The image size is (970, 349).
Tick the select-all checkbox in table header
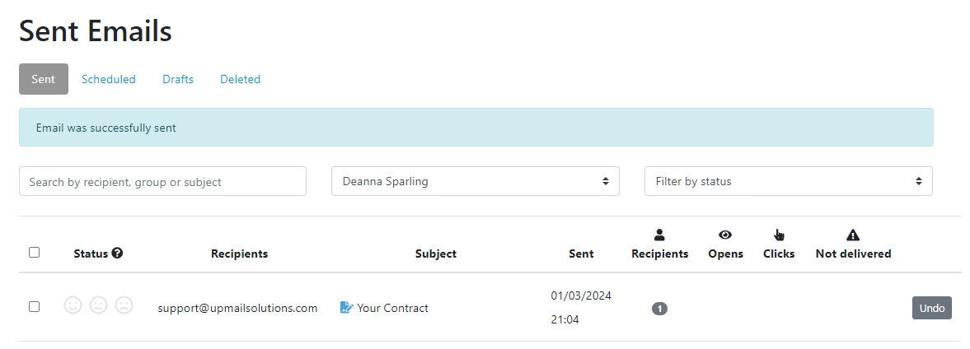tap(35, 252)
